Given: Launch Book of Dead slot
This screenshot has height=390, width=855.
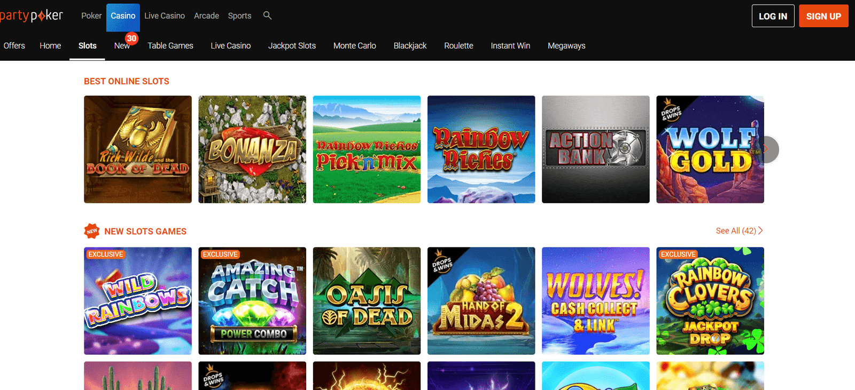Looking at the screenshot, I should [137, 149].
